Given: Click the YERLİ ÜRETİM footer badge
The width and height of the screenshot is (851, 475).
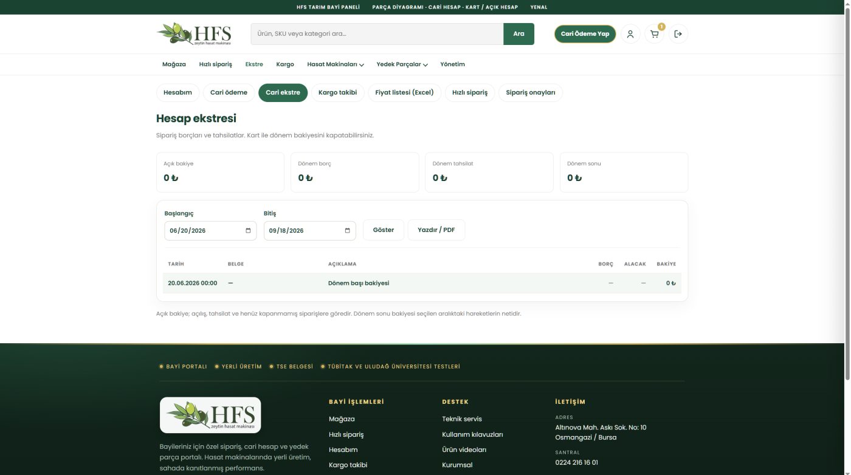Looking at the screenshot, I should [x=238, y=367].
